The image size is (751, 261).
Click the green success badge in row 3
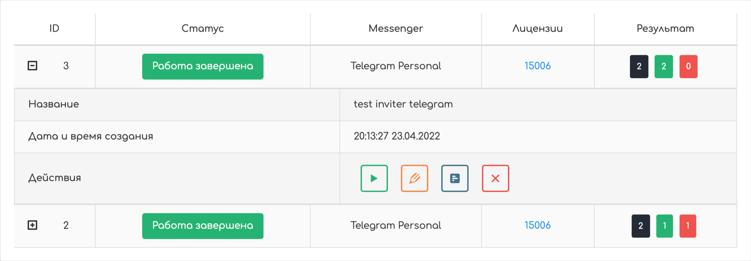663,66
